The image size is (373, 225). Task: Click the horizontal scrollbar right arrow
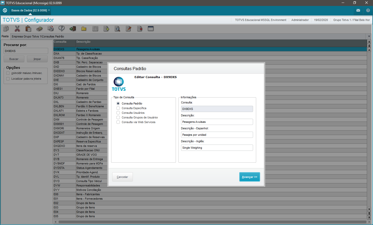tap(369, 222)
